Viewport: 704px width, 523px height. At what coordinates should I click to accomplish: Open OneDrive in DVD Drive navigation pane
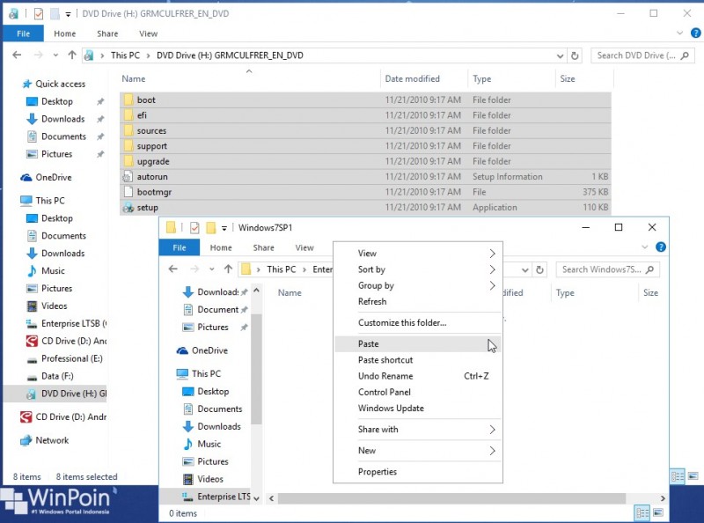point(54,178)
